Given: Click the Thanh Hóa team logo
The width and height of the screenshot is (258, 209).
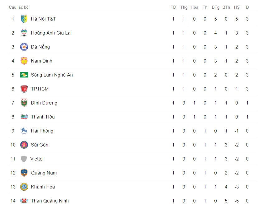Looking at the screenshot, I should coord(24,117).
